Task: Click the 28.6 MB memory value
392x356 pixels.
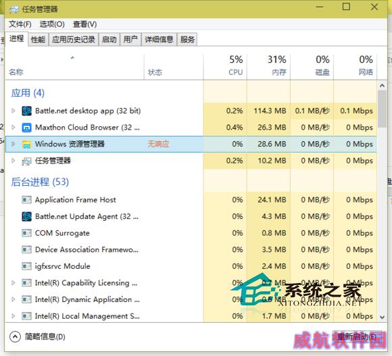Action: (272, 144)
